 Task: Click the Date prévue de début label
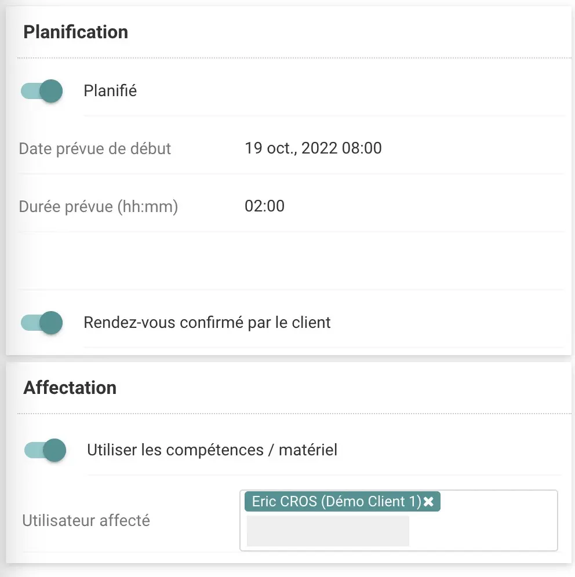click(95, 148)
